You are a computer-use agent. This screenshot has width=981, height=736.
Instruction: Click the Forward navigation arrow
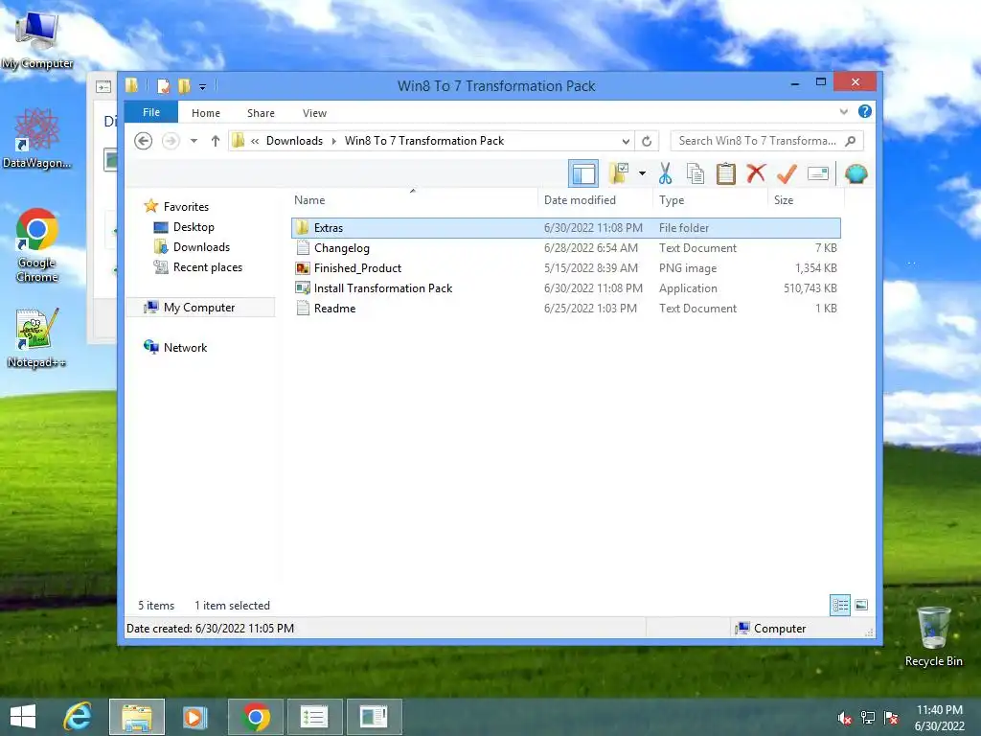point(171,141)
